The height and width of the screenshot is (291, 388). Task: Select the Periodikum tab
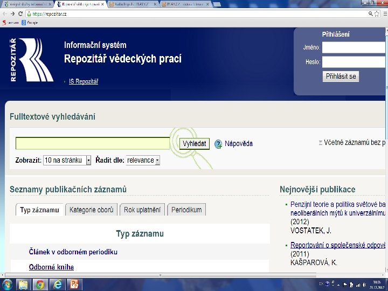coord(186,210)
